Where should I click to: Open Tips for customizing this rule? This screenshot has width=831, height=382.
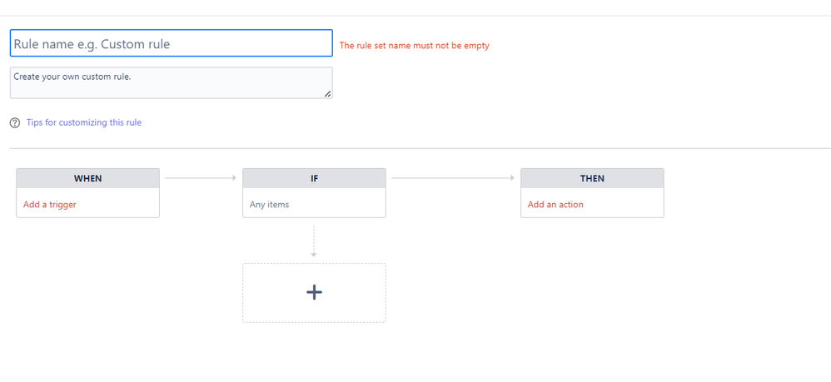pyautogui.click(x=84, y=122)
